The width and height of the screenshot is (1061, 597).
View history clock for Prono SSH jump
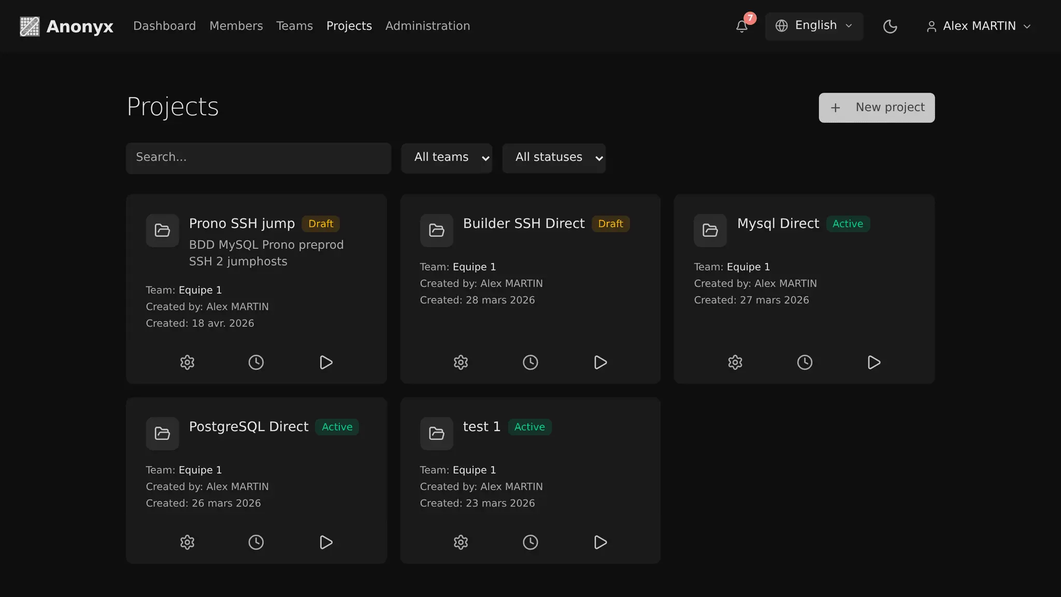pyautogui.click(x=256, y=362)
